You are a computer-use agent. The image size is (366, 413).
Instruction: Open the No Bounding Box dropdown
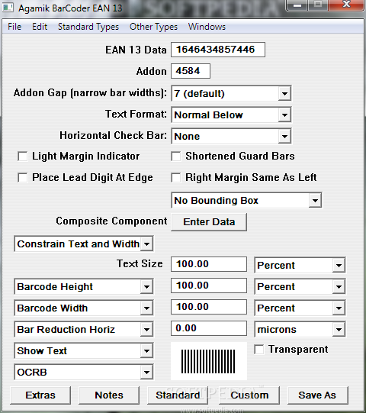(246, 201)
